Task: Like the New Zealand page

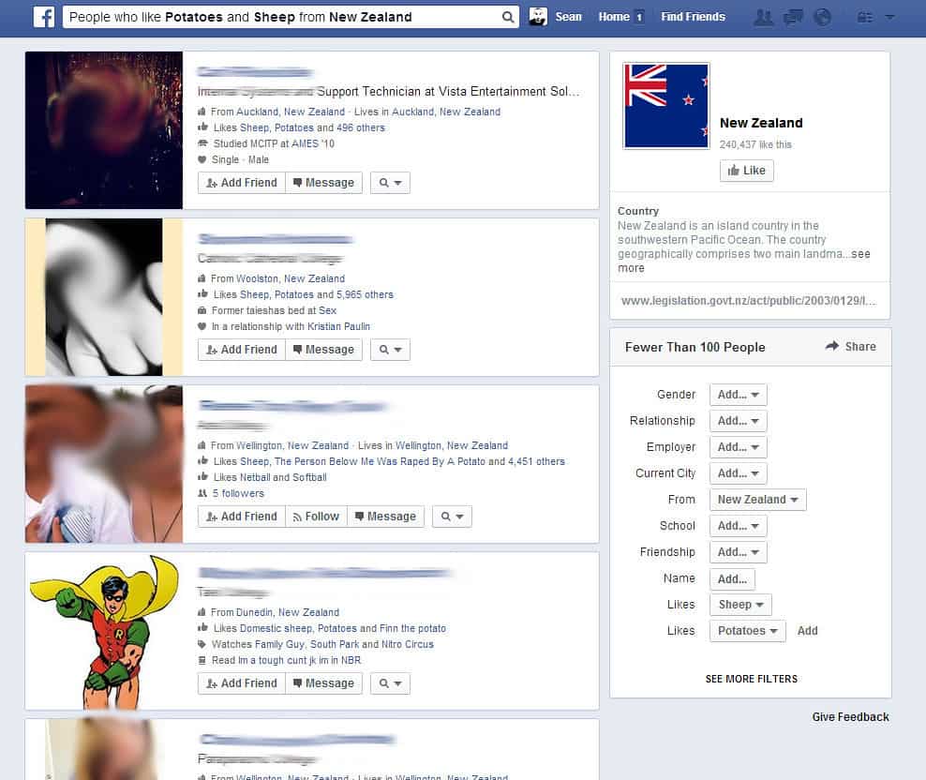Action: click(x=746, y=171)
